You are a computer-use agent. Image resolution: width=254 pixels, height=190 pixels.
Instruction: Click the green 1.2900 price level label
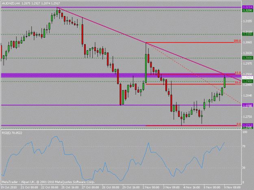(247, 81)
